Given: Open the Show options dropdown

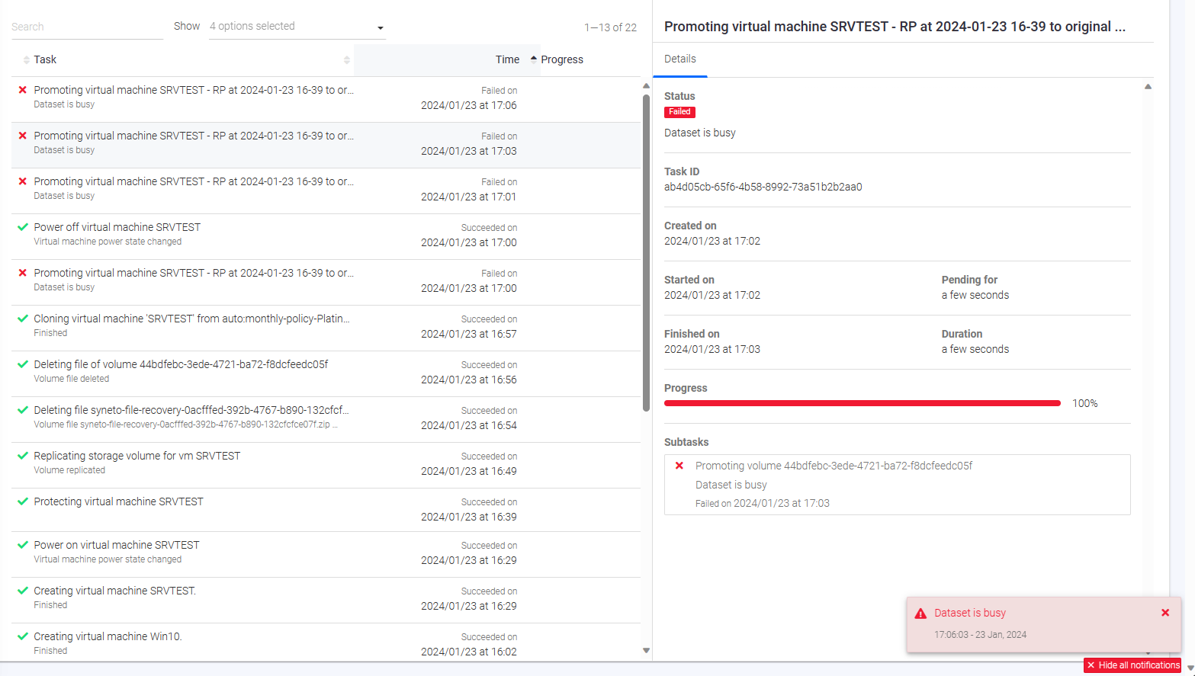Looking at the screenshot, I should click(297, 27).
